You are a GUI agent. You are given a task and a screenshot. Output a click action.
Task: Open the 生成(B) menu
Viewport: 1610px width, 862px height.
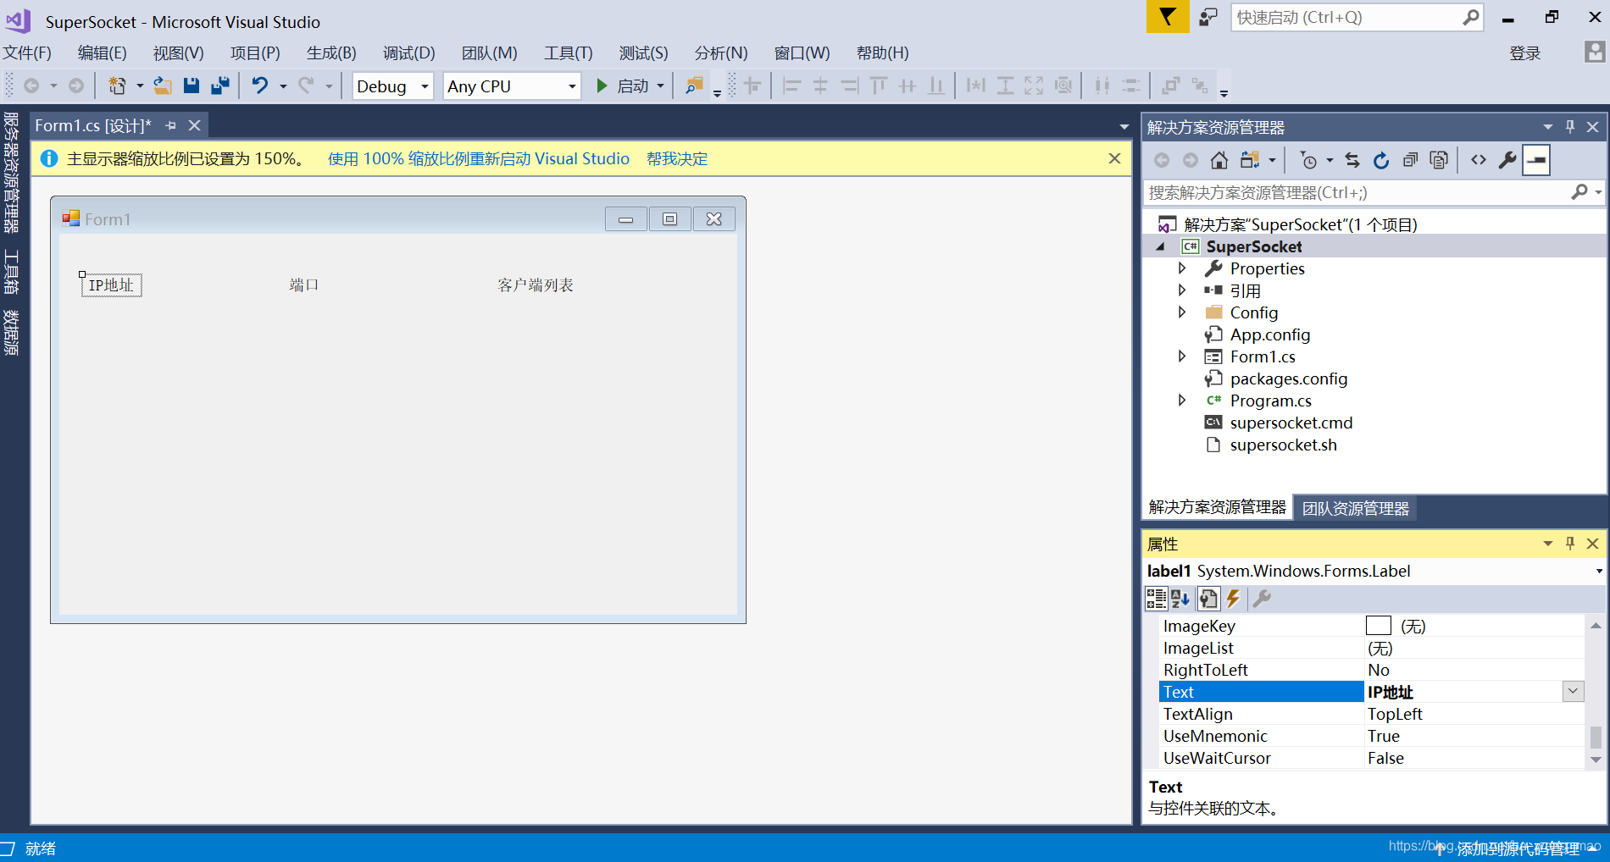point(331,52)
